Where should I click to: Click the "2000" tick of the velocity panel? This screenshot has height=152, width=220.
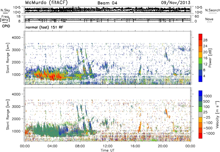pyautogui.click(x=16, y=119)
